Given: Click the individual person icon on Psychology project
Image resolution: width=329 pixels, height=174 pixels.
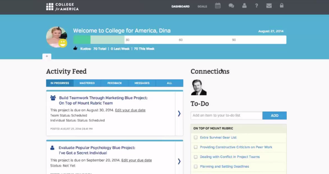Looking at the screenshot, I should [x=52, y=148].
